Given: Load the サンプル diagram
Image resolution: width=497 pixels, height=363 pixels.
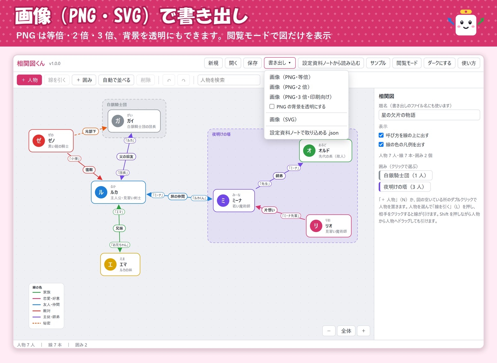Looking at the screenshot, I should (x=378, y=63).
